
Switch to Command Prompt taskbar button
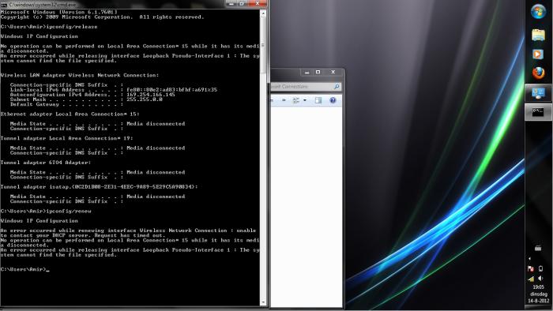coord(538,112)
